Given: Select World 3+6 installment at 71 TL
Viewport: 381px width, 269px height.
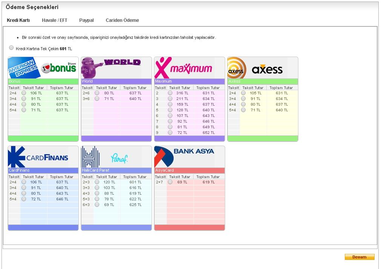Looking at the screenshot, I should [97, 98].
